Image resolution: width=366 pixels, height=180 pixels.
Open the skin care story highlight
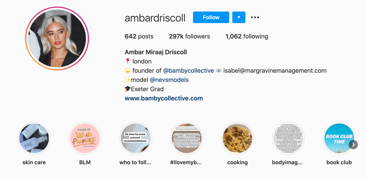pyautogui.click(x=34, y=138)
